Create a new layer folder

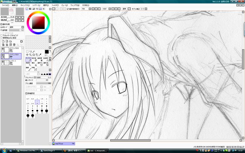tap(10, 41)
